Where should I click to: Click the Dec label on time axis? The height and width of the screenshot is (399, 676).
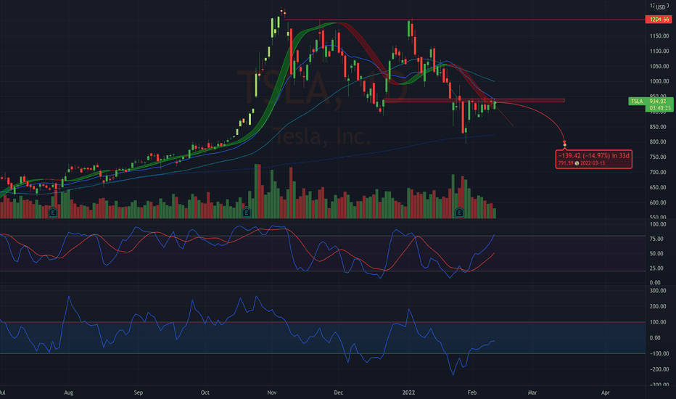(339, 392)
